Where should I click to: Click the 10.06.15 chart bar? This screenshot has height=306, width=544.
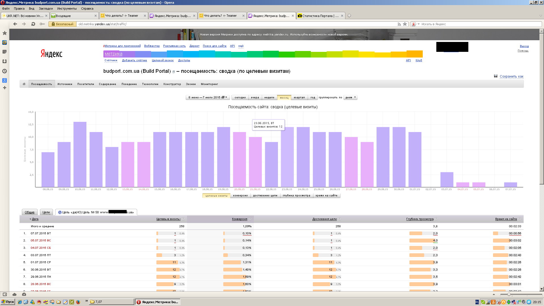pos(80,154)
